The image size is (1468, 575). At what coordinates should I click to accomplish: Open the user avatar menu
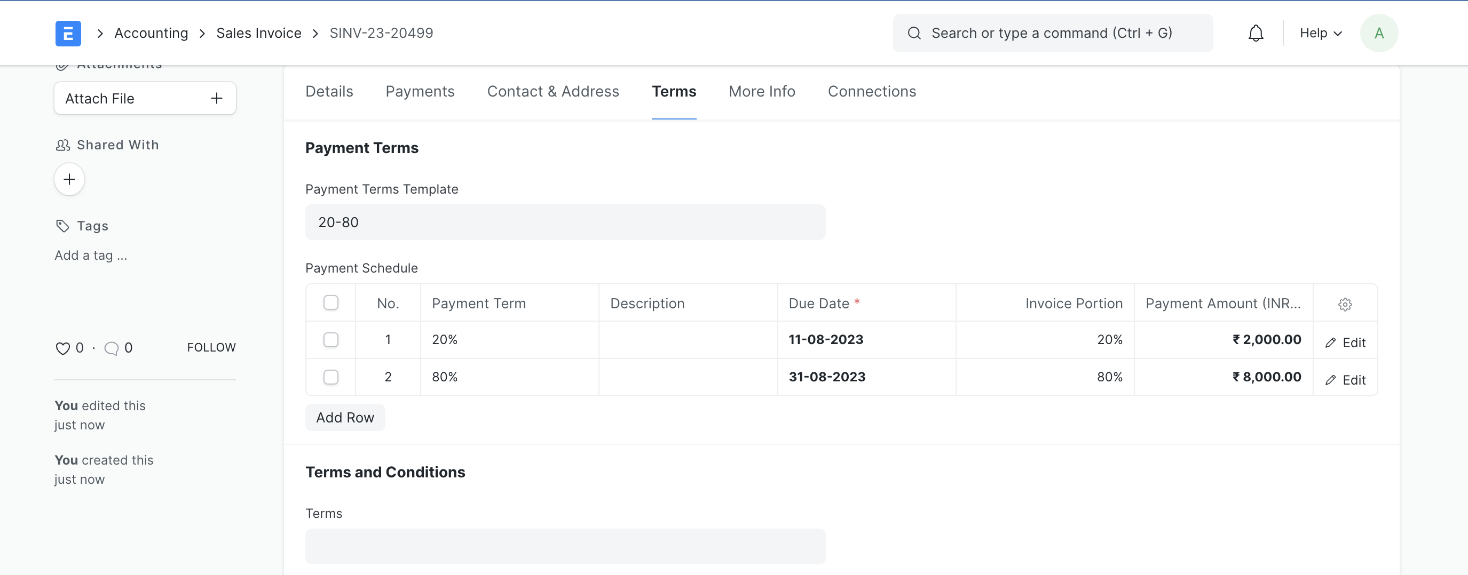coord(1378,33)
